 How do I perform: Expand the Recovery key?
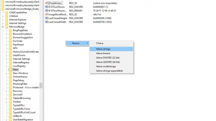[x=6, y=91]
